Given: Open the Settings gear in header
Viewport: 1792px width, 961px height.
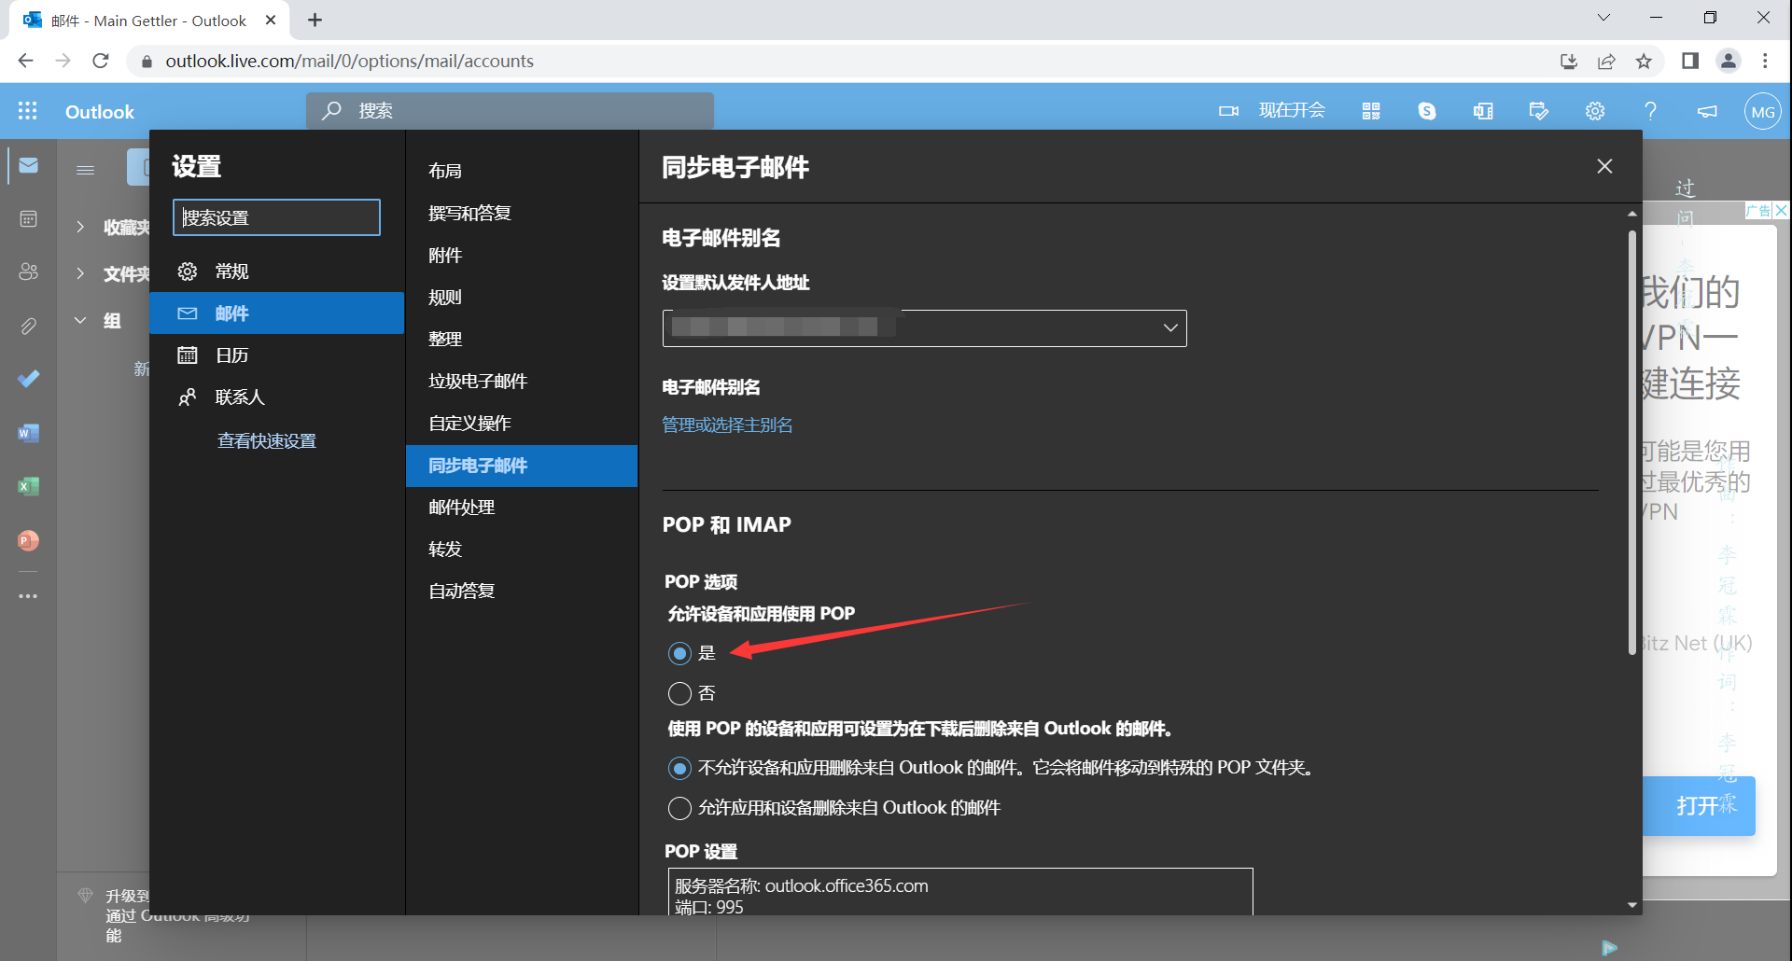Looking at the screenshot, I should (1595, 111).
